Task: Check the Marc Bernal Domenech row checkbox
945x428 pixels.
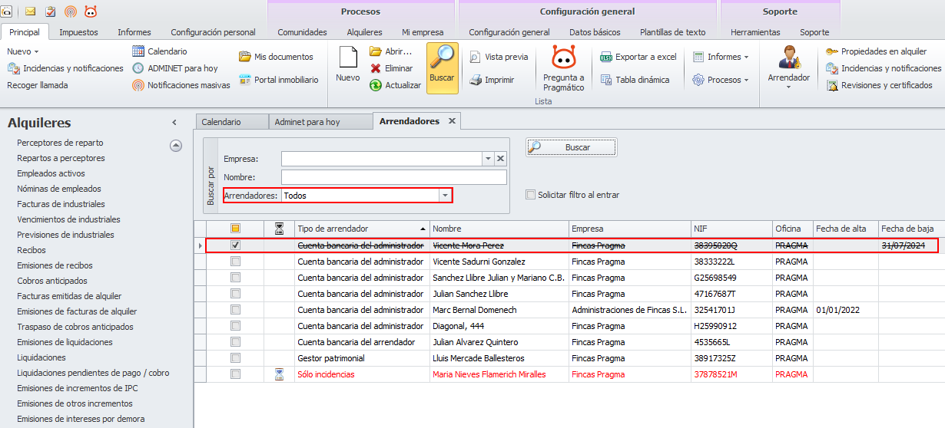Action: 235,310
